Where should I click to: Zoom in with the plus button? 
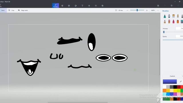pyautogui.click(x=147, y=10)
